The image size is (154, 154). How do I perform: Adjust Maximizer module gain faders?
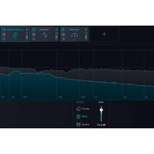pos(86,36)
